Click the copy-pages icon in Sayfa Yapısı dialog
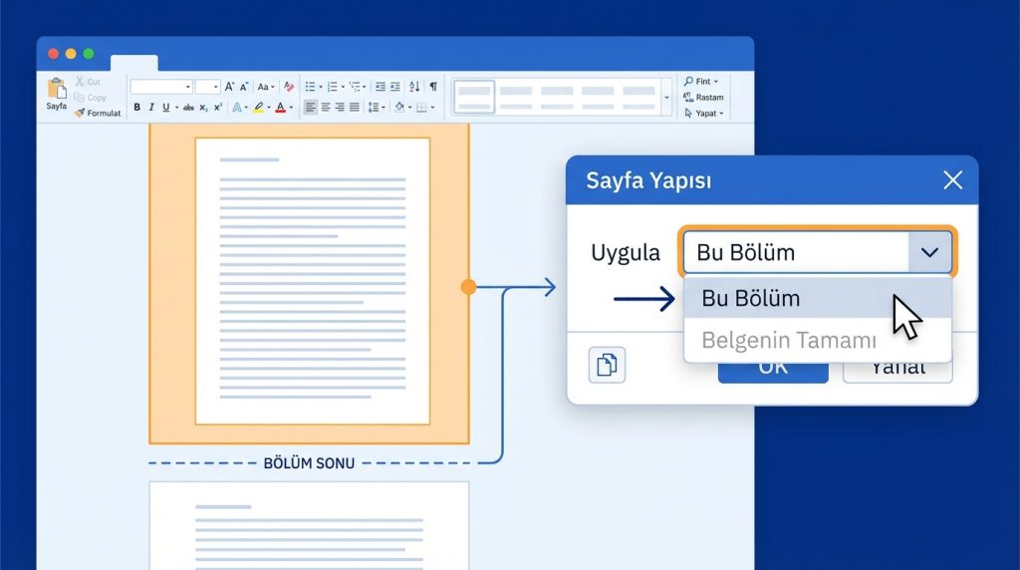This screenshot has width=1020, height=570. pyautogui.click(x=607, y=365)
